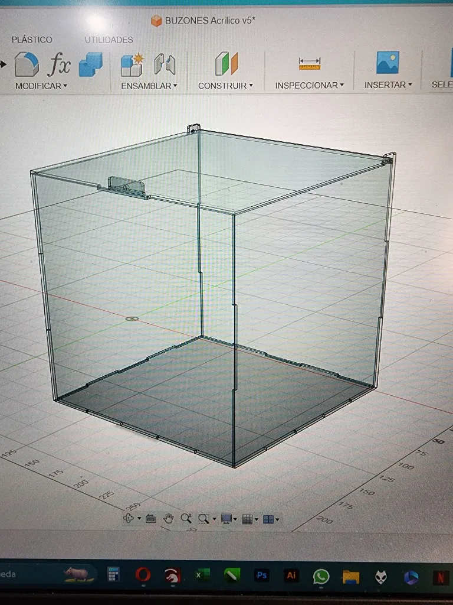This screenshot has width=453, height=605.
Task: Click the Insert image picture icon
Action: point(387,63)
